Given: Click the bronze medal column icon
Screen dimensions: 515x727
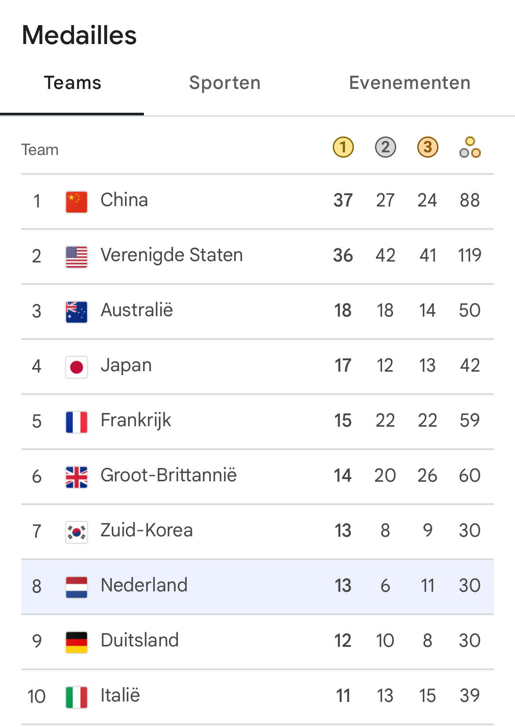Looking at the screenshot, I should point(428,147).
